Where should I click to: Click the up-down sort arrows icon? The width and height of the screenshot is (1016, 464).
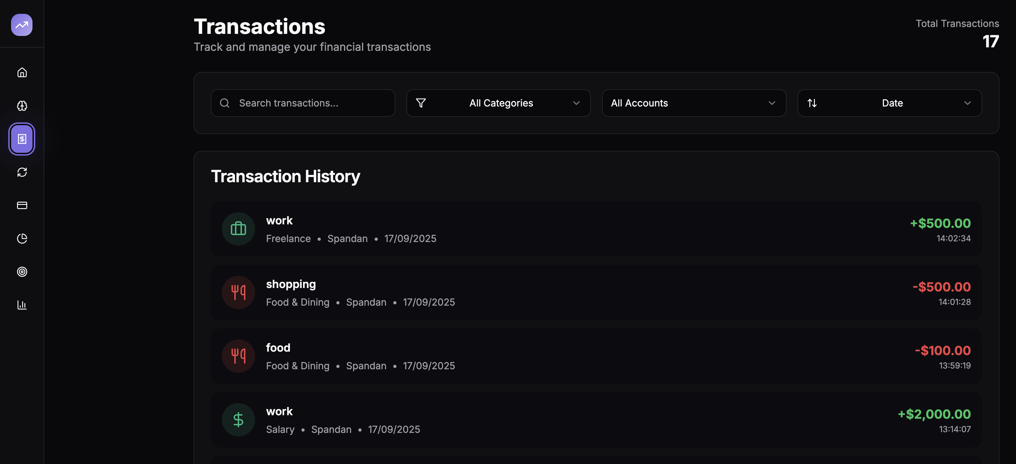pos(812,103)
